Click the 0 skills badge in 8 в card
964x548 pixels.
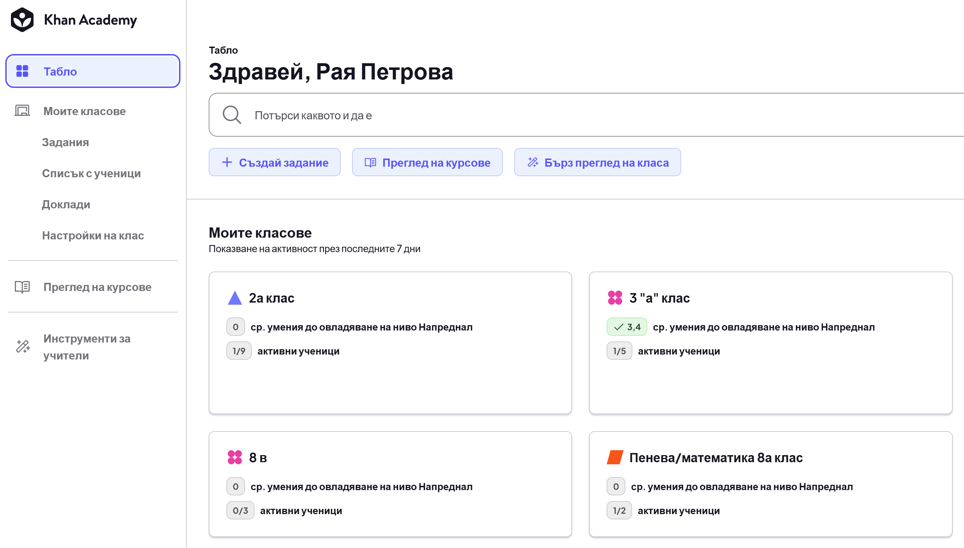point(236,486)
